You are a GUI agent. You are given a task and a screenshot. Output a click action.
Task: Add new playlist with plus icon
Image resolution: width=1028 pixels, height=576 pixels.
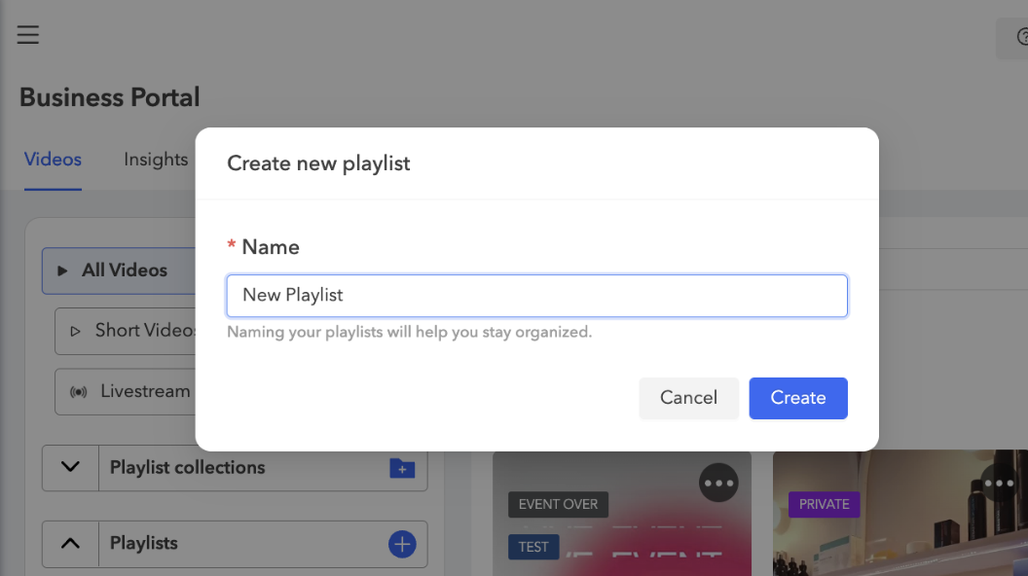402,544
